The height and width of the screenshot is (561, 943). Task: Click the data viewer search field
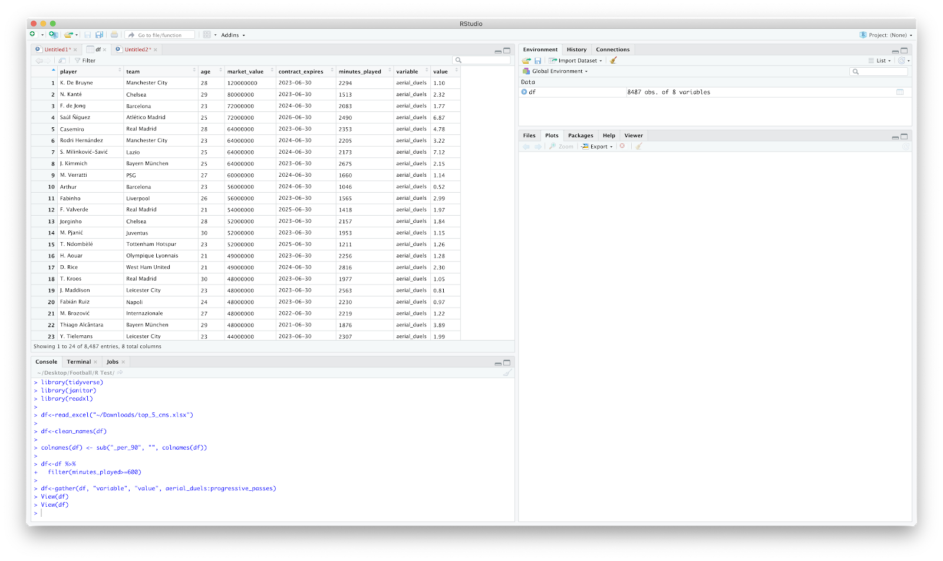(482, 60)
